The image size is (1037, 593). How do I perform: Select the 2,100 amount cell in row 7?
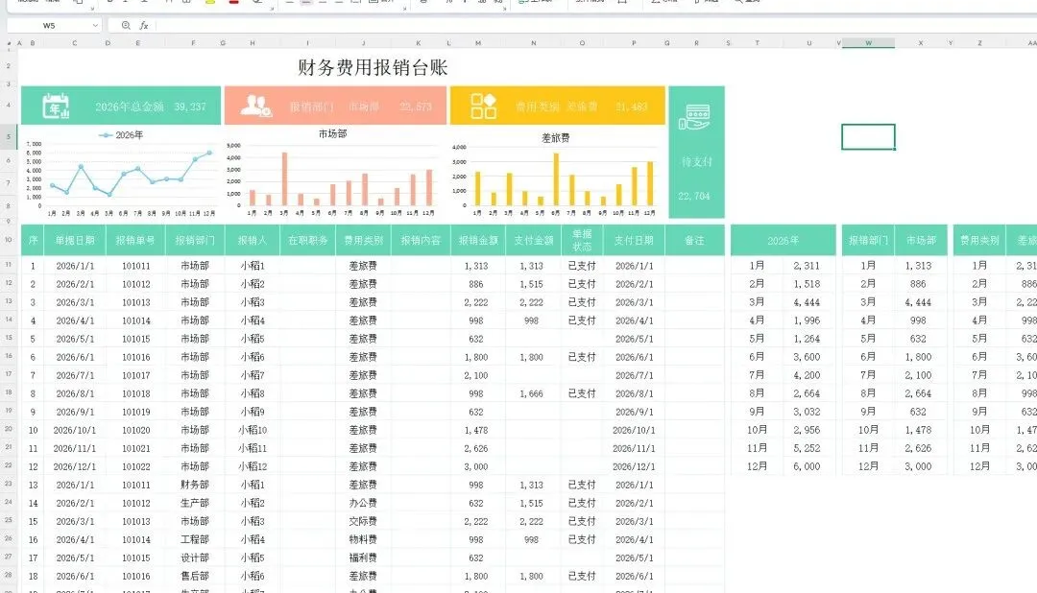pyautogui.click(x=476, y=375)
